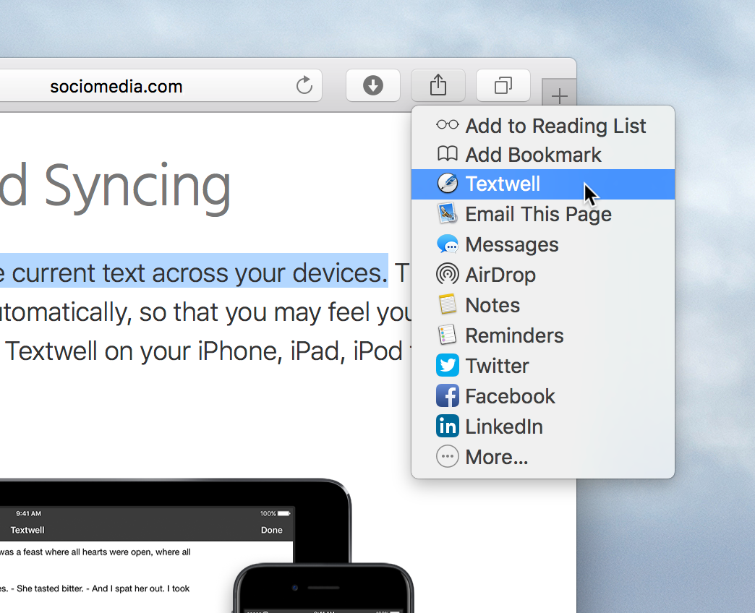Add page to Reminders
The width and height of the screenshot is (755, 613).
[542, 335]
